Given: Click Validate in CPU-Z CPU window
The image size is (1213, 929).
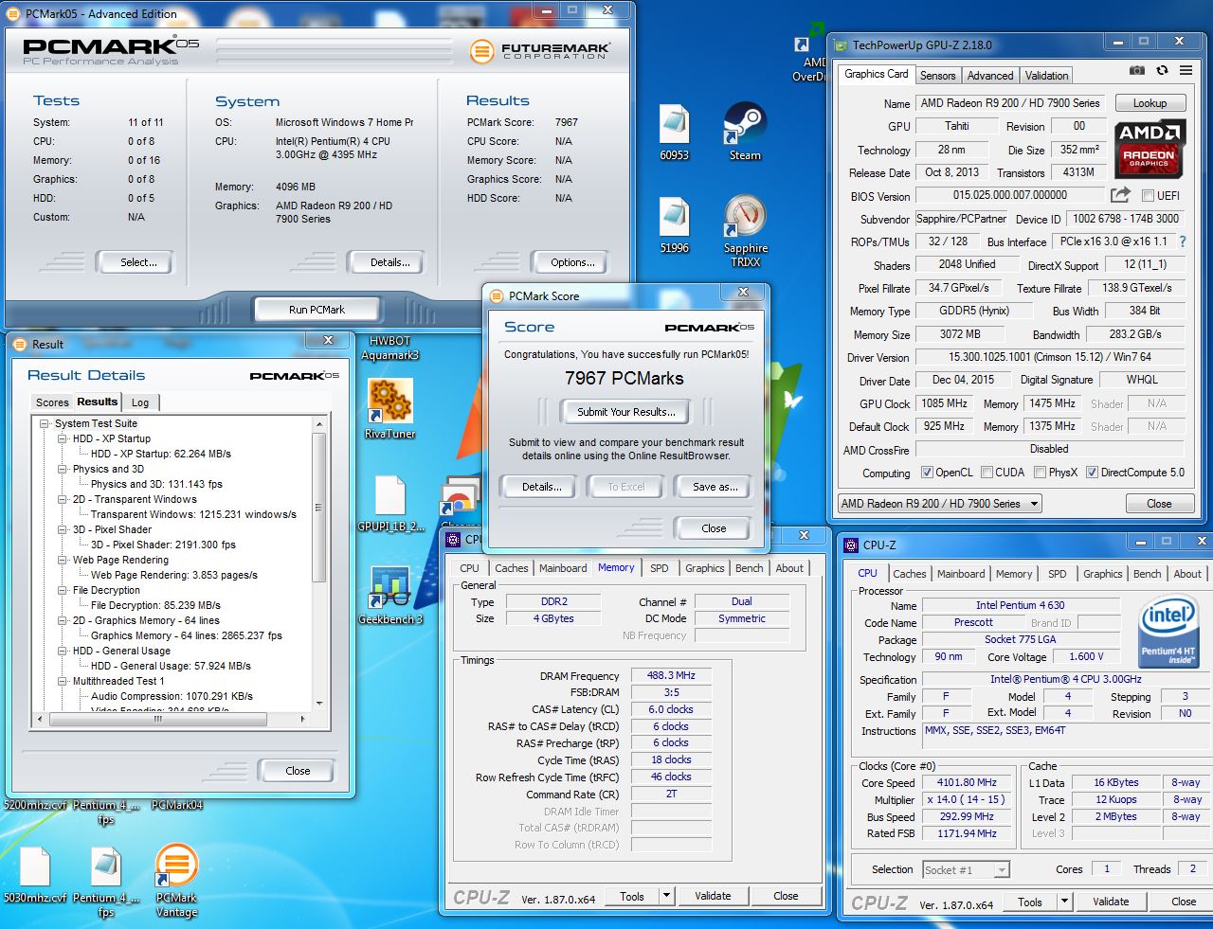Looking at the screenshot, I should (x=1111, y=902).
